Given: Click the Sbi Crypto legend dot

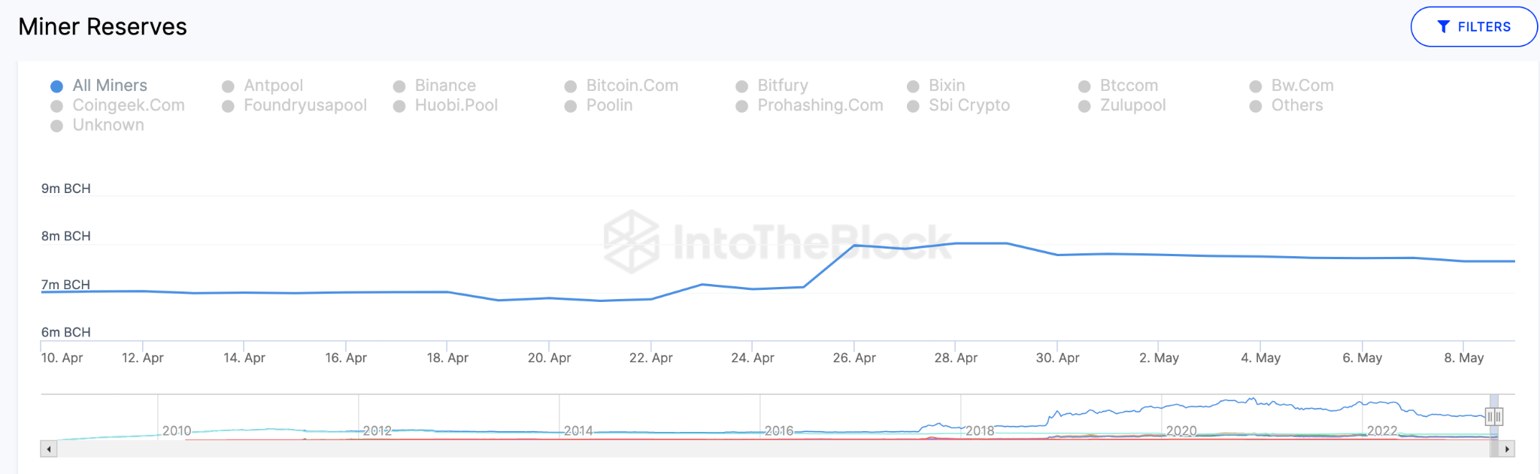Looking at the screenshot, I should pos(913,107).
